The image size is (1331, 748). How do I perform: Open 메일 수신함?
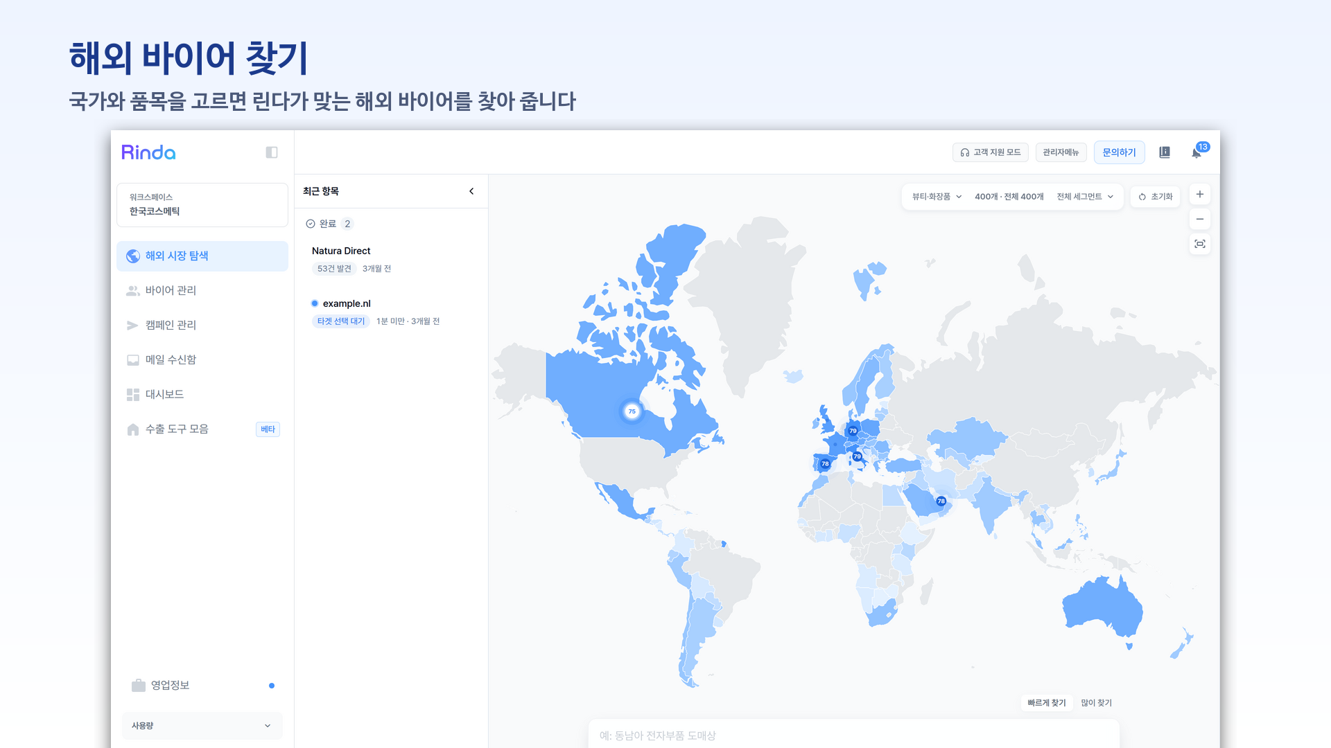[x=202, y=360]
